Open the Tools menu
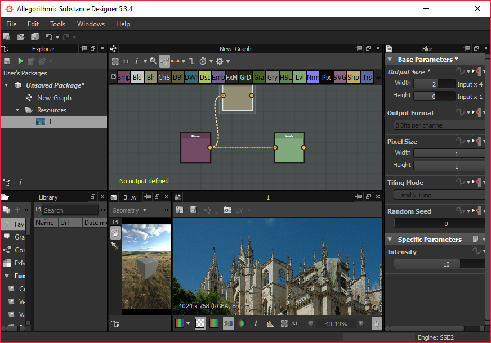Image resolution: width=491 pixels, height=343 pixels. [x=57, y=24]
